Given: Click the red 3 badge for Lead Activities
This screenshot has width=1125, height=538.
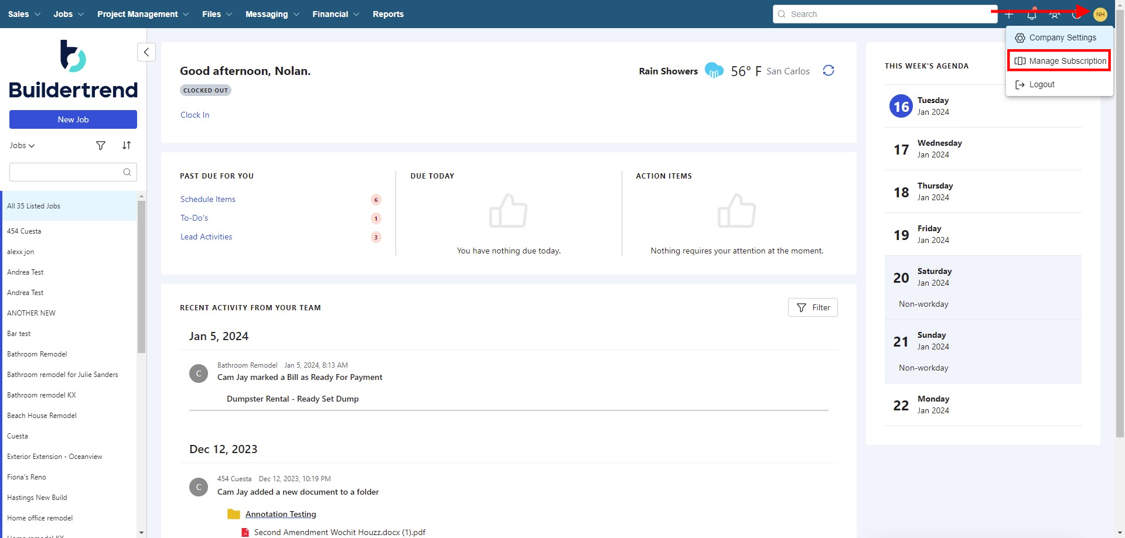Looking at the screenshot, I should tap(376, 237).
